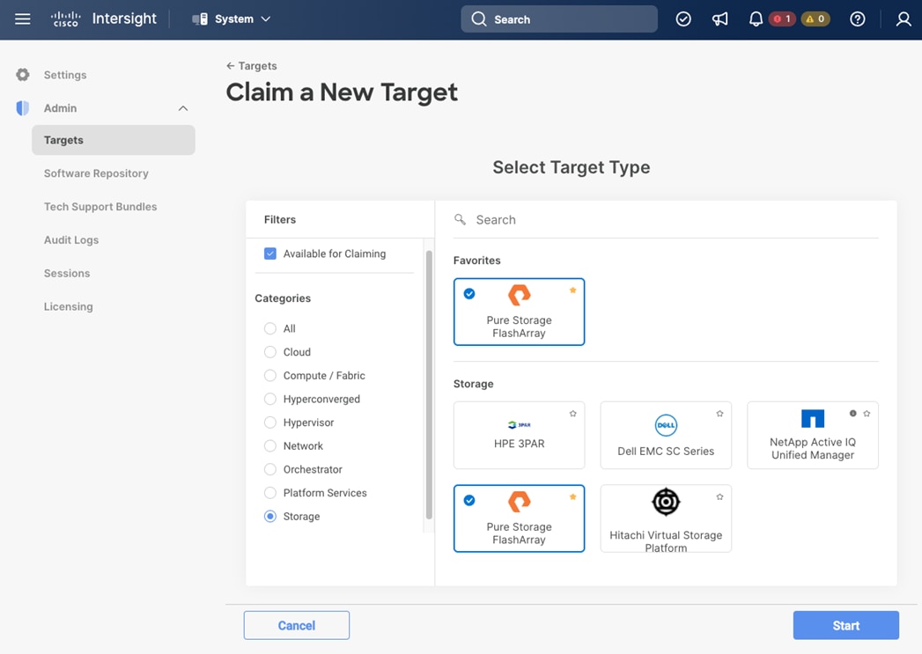Favorite star on Hitachi Virtual Storage card
Viewport: 922px width, 654px height.
(x=719, y=497)
